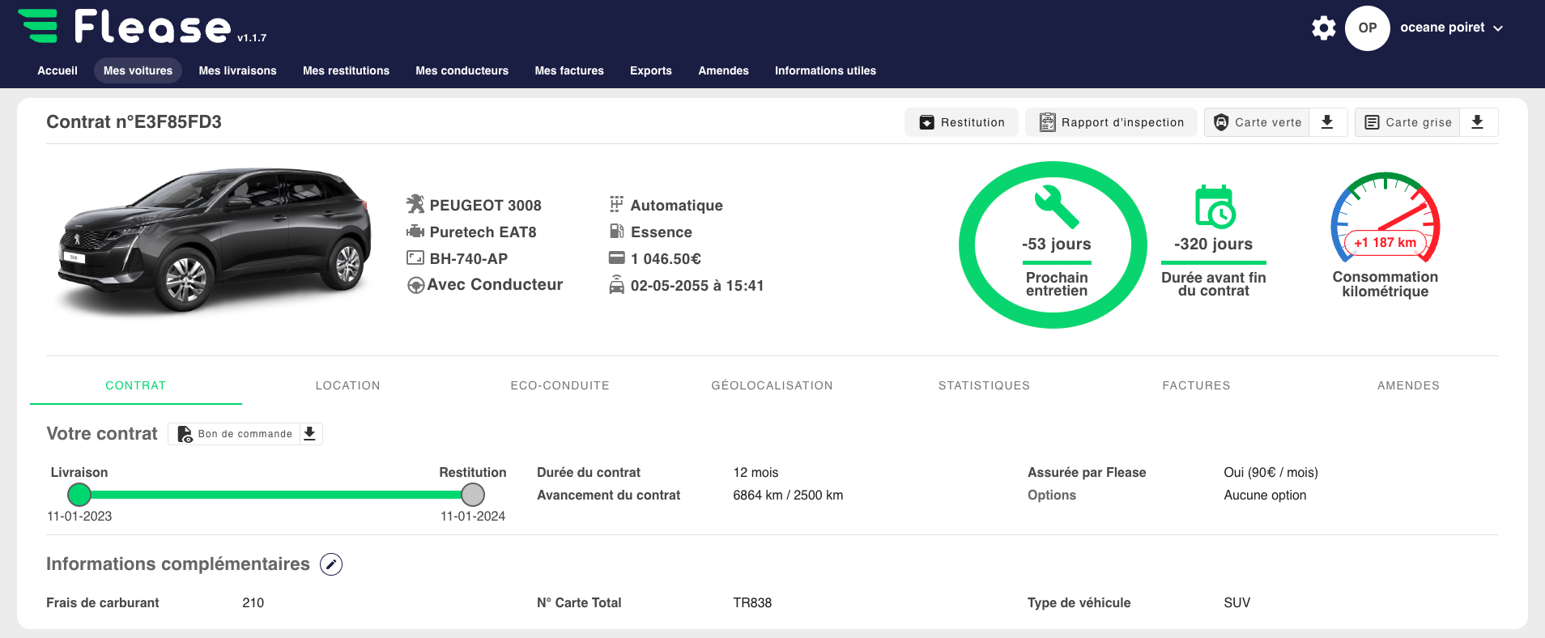Open Rapport d'inspection
1545x638 pixels.
(x=1111, y=122)
